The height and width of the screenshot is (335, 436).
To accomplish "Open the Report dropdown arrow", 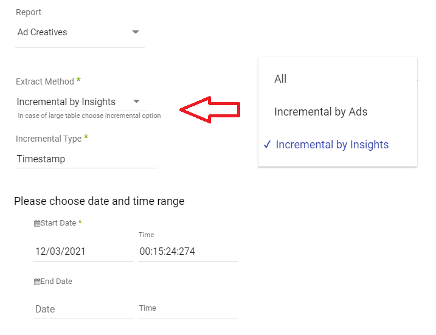I will [x=135, y=32].
